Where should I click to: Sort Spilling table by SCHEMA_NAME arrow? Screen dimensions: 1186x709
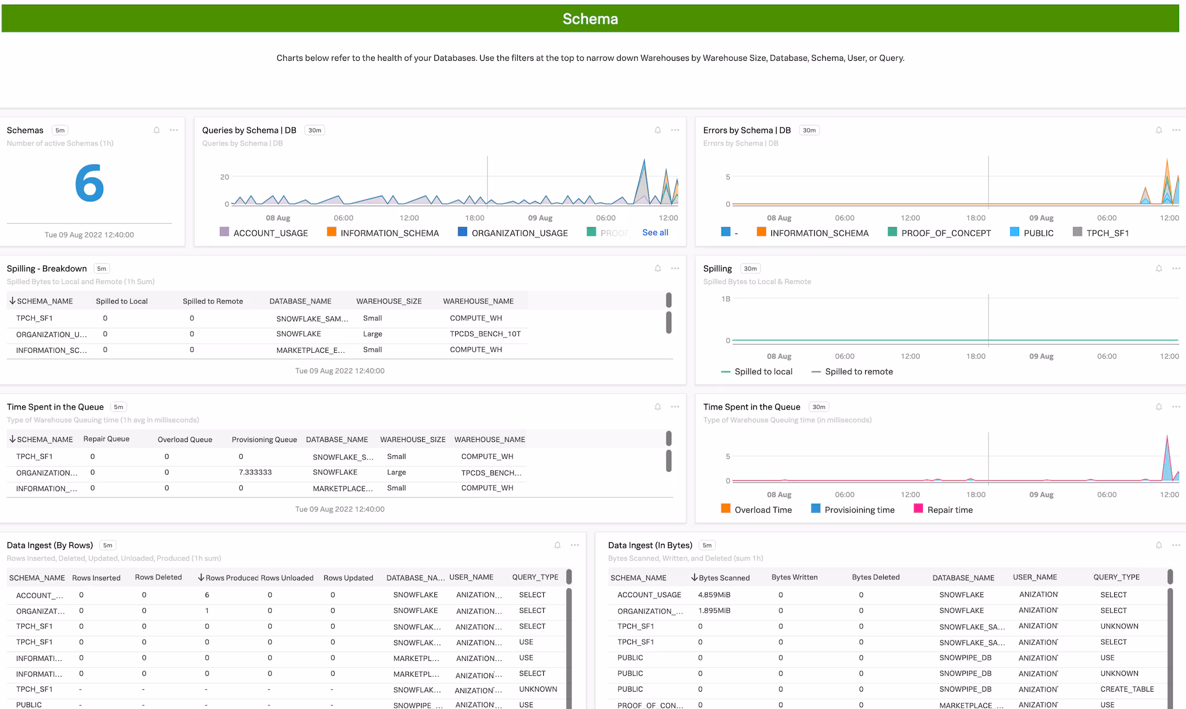12,301
